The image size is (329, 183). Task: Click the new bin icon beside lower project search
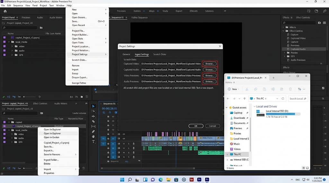point(42,113)
